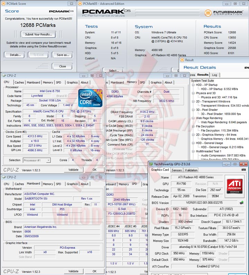Open the Mainboard tab in top CPU-Z window
Viewport: 249px width, 275px height.
point(33,82)
